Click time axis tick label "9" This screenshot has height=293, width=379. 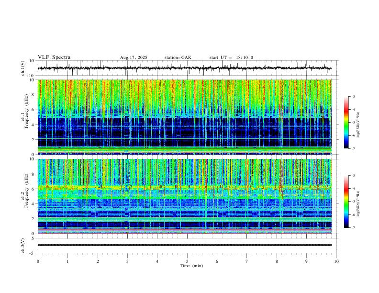(x=306, y=261)
